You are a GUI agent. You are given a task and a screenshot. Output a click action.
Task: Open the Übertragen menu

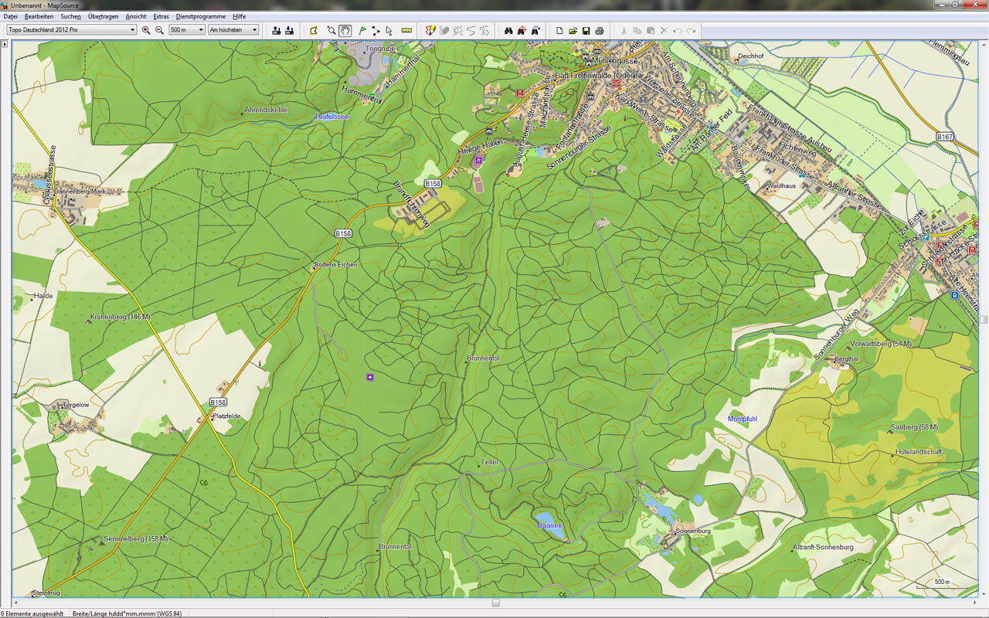(x=104, y=16)
